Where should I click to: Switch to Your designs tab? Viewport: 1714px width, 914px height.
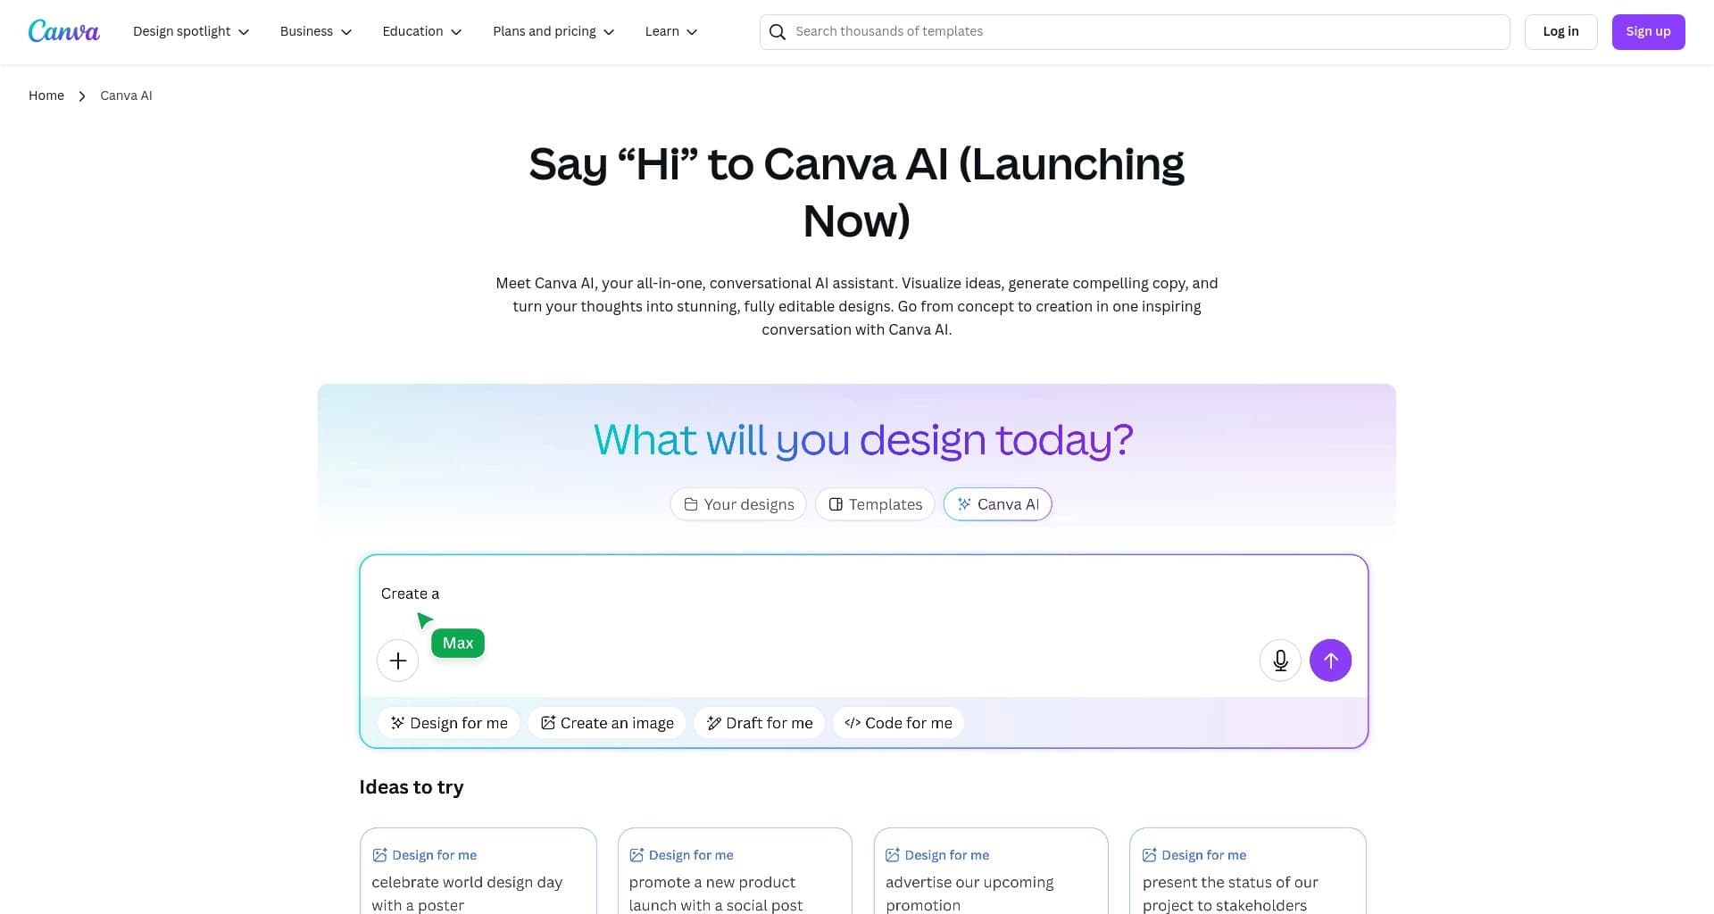738,504
